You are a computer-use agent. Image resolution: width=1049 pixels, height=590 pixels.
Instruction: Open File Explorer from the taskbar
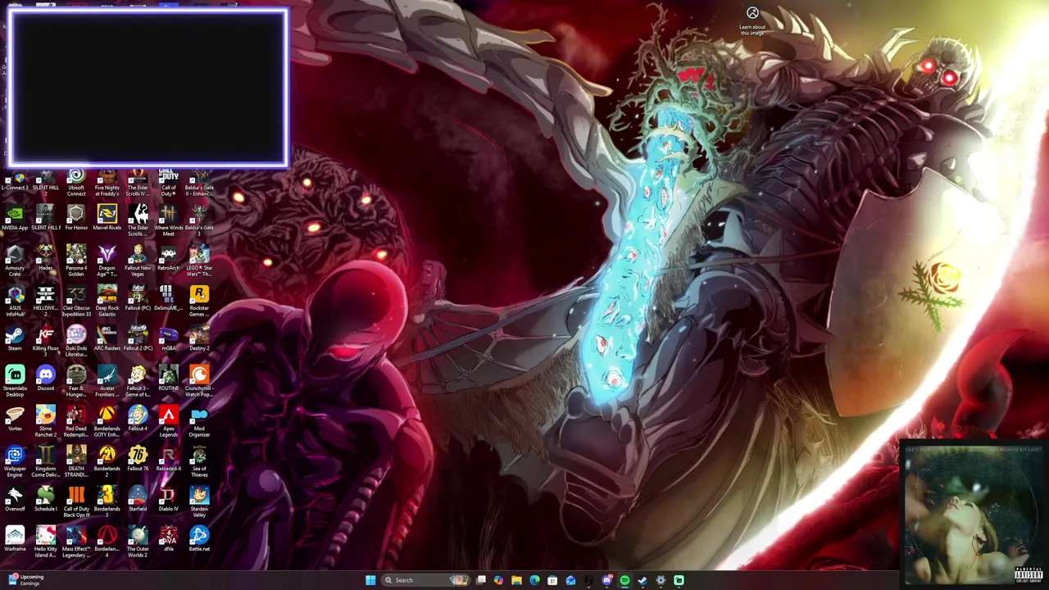pos(516,580)
